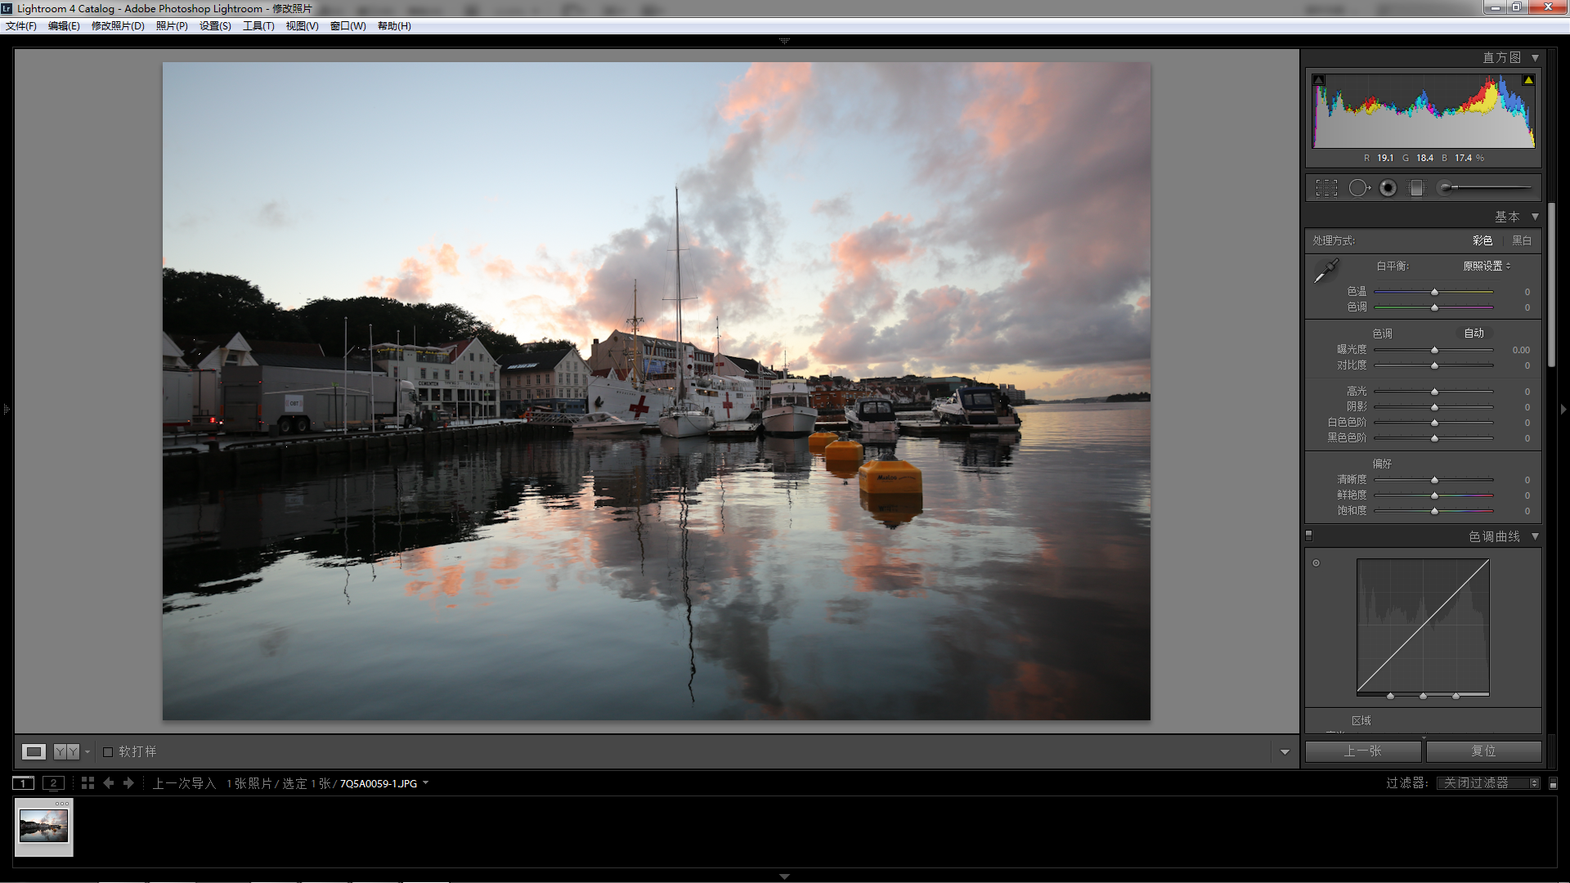The height and width of the screenshot is (883, 1570).
Task: Pick the white balance eyedropper selector
Action: (1326, 271)
